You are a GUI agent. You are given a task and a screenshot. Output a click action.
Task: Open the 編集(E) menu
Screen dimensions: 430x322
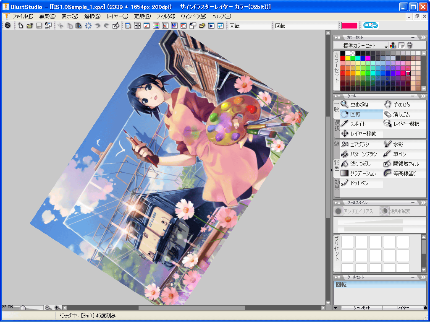[x=47, y=16]
